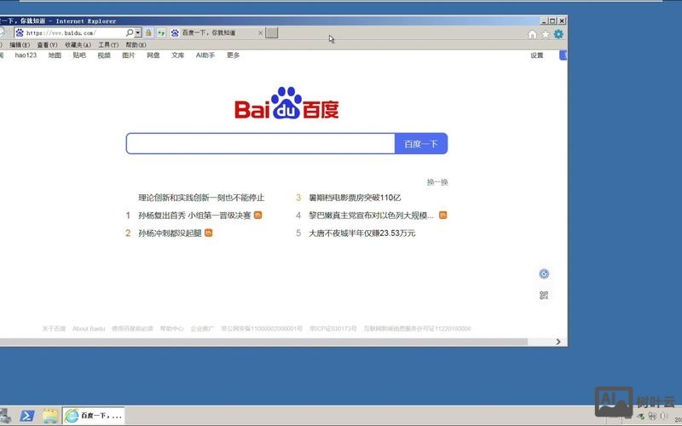Open PowerShell from the taskbar

[x=27, y=416]
